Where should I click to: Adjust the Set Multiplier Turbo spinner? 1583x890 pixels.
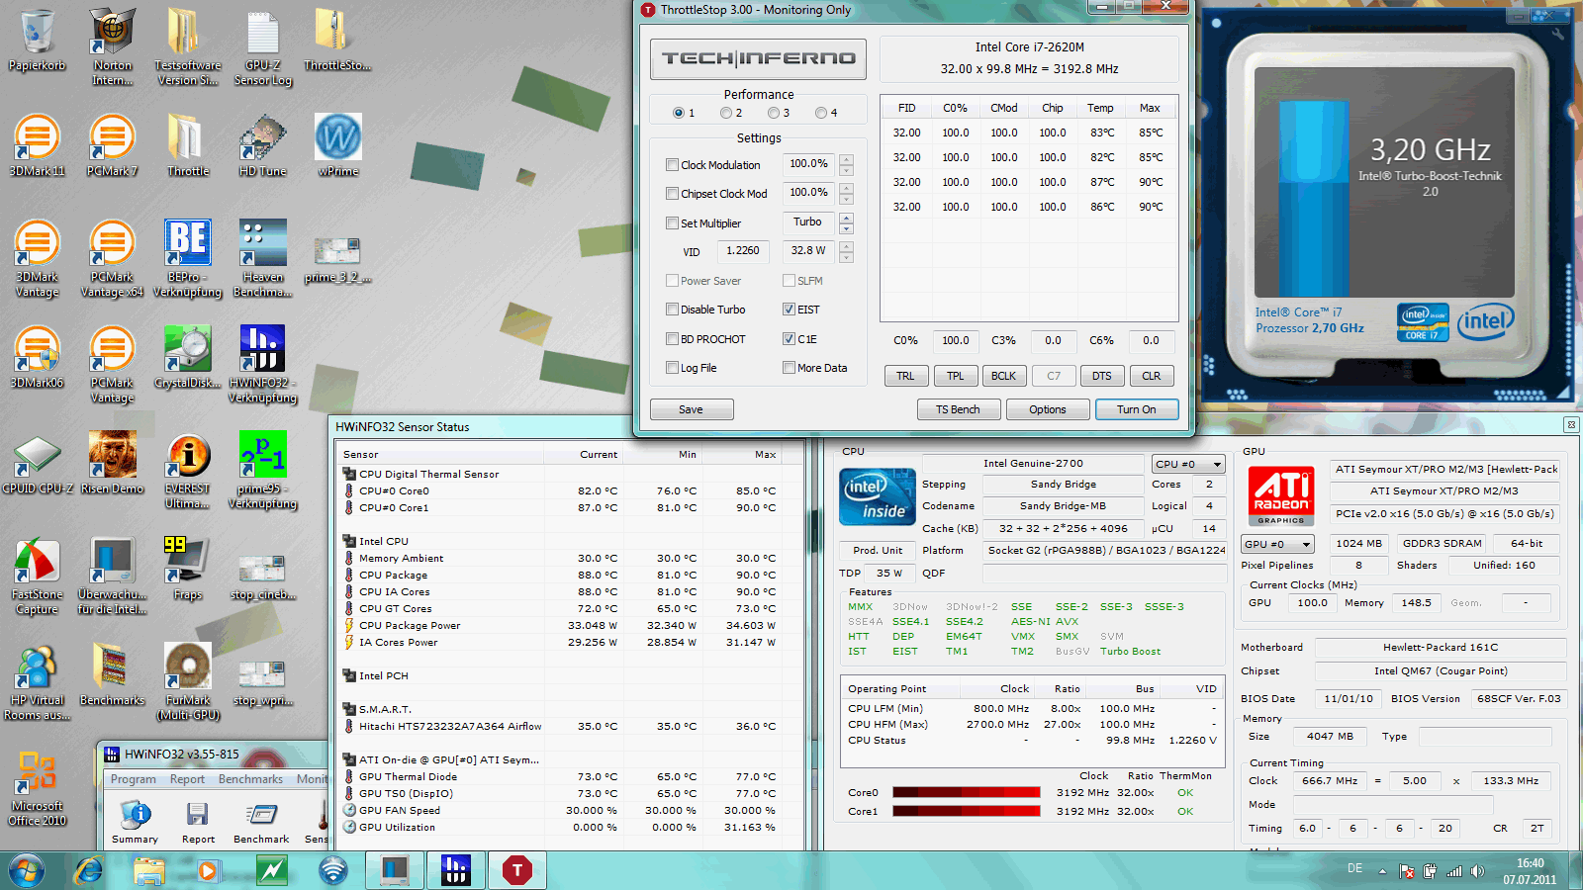coord(846,222)
